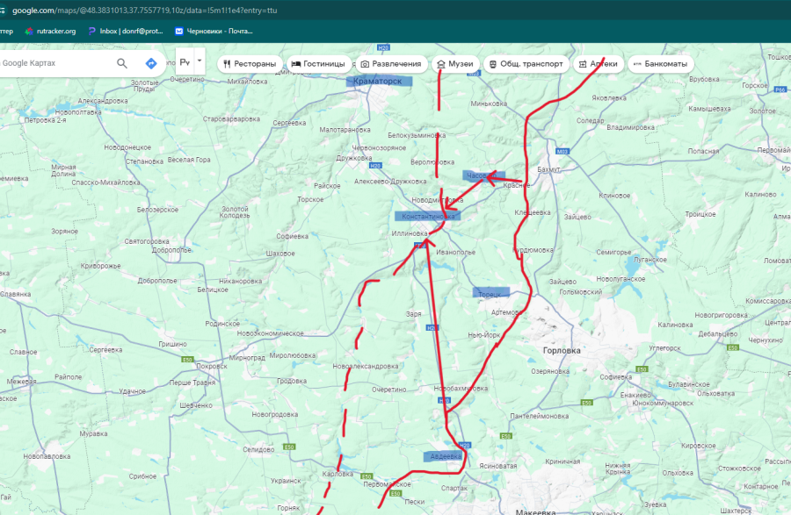
Task: Open the Inbox protonmail bookmark
Action: [x=126, y=32]
